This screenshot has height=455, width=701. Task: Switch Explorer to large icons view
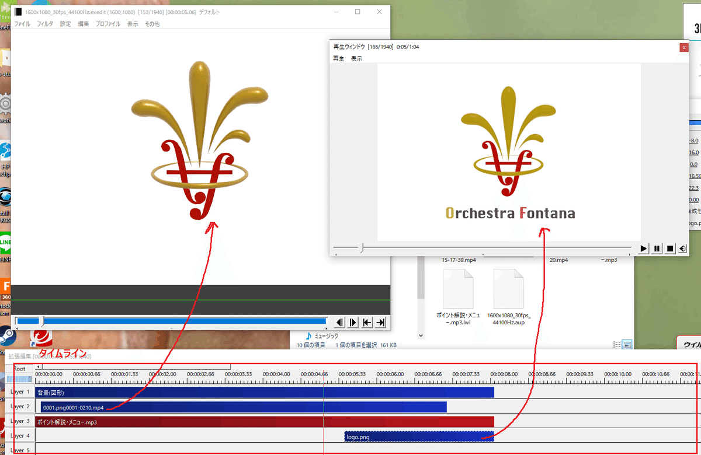[627, 345]
